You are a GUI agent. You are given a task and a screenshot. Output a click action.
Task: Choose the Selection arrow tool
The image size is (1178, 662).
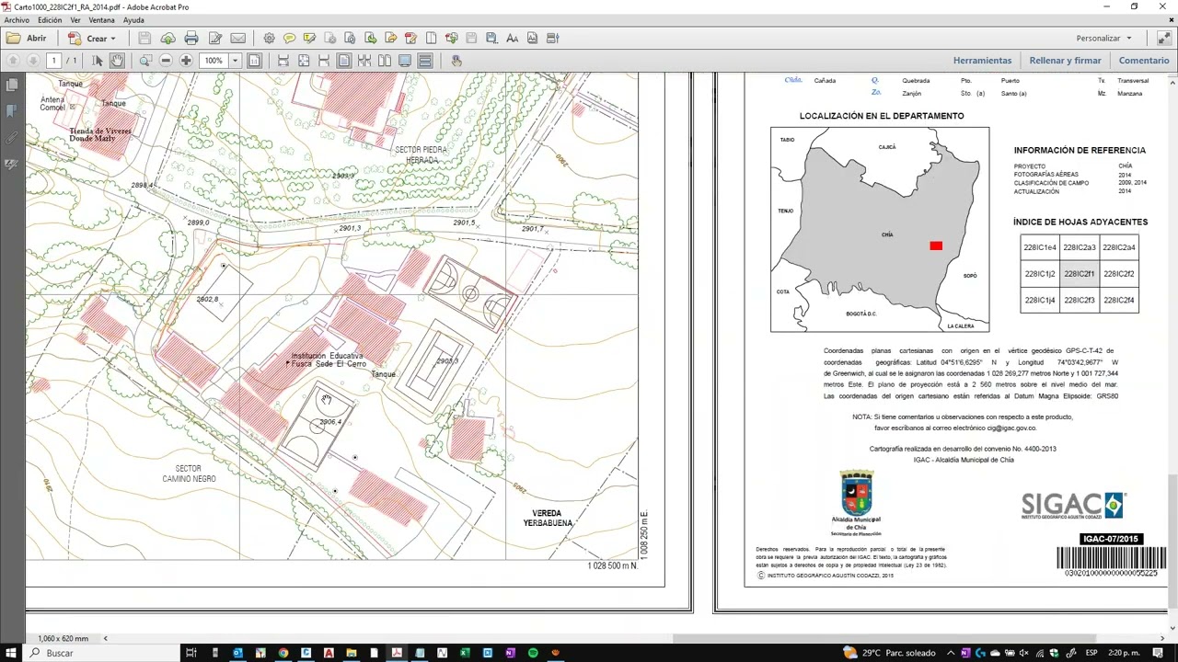pos(98,61)
